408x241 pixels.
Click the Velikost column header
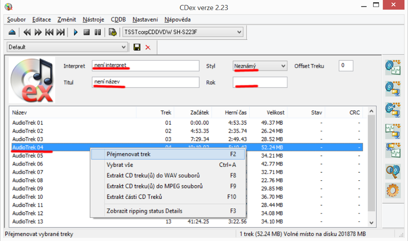(x=275, y=112)
